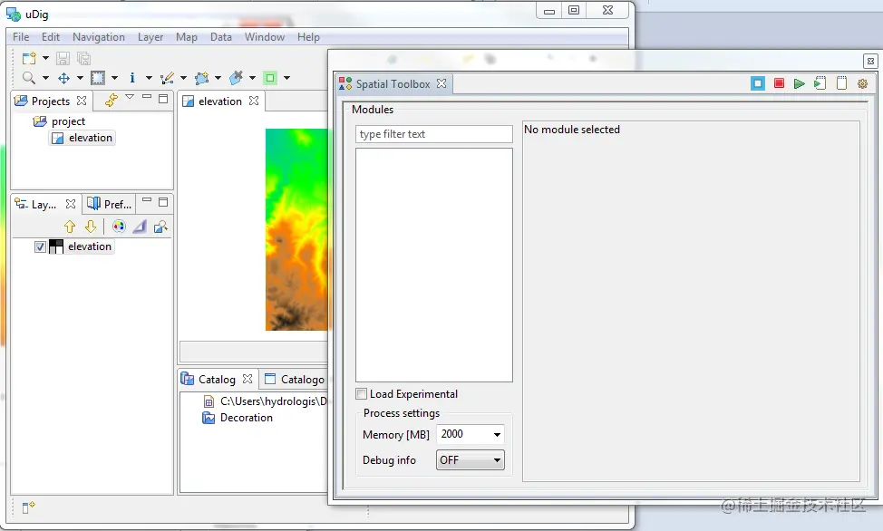Viewport: 883px width, 531px height.
Task: Open Spatial Toolbox settings gear
Action: click(862, 84)
